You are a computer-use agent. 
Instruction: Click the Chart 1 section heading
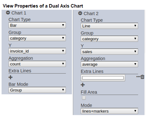[x=19, y=13]
